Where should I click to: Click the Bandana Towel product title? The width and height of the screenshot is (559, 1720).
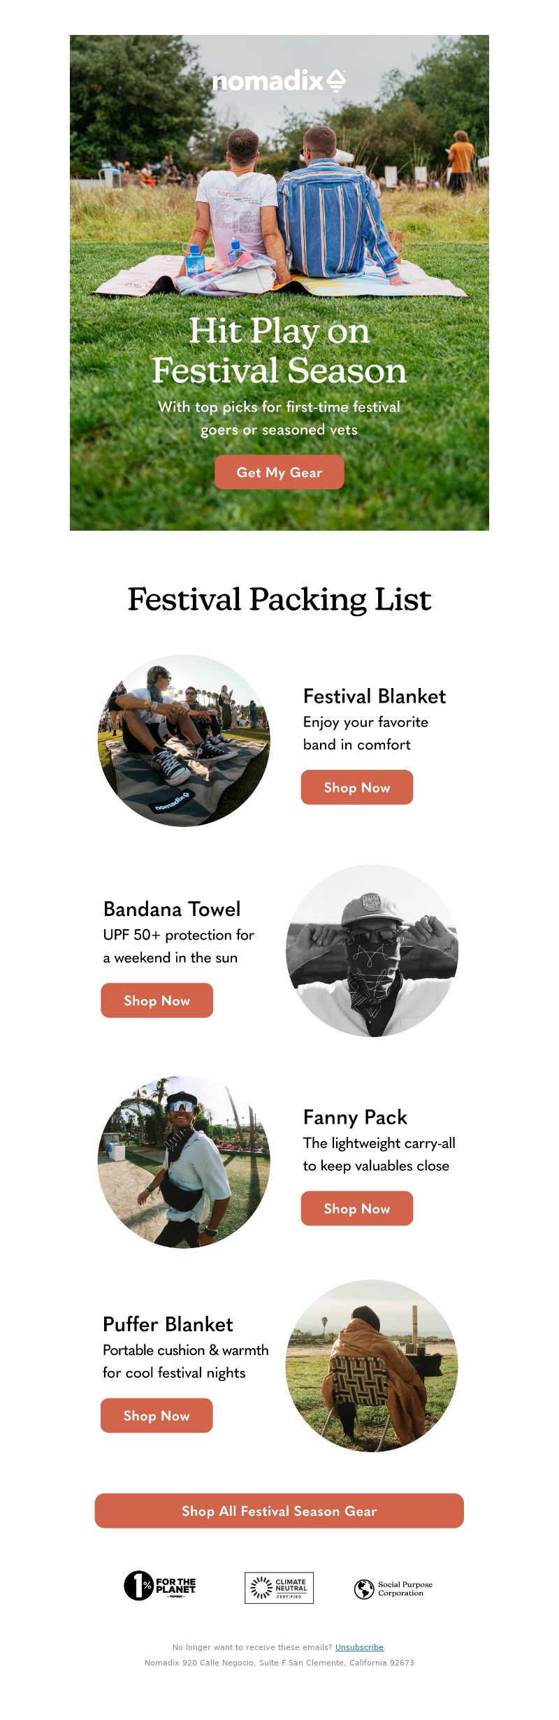(172, 909)
